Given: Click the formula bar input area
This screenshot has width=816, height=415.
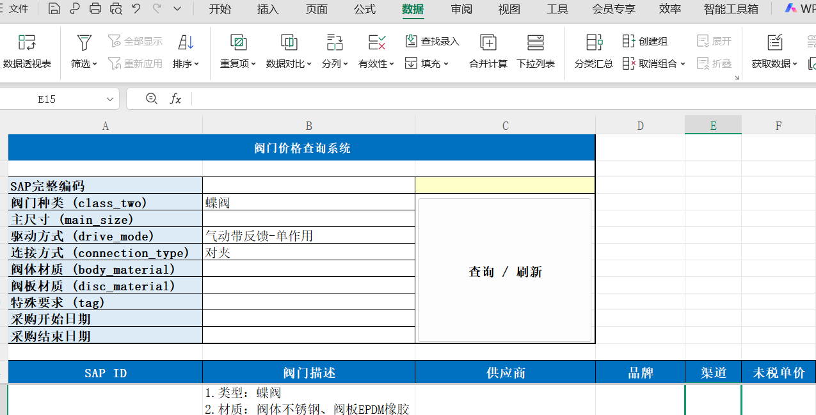Looking at the screenshot, I should (503, 99).
